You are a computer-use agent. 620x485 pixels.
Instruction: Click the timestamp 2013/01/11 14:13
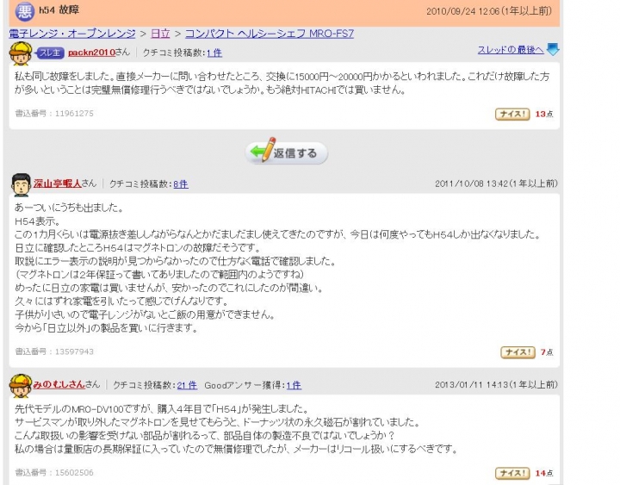(x=471, y=384)
